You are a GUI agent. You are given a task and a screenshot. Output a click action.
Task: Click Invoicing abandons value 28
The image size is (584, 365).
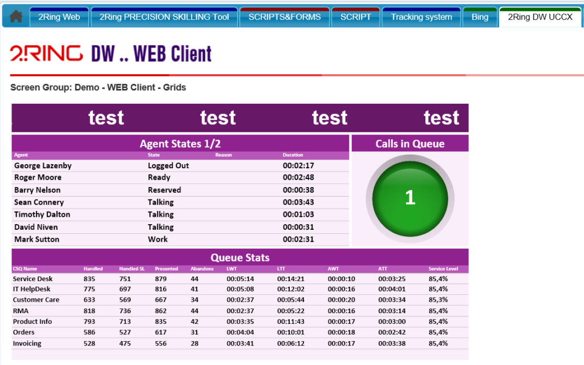[194, 343]
